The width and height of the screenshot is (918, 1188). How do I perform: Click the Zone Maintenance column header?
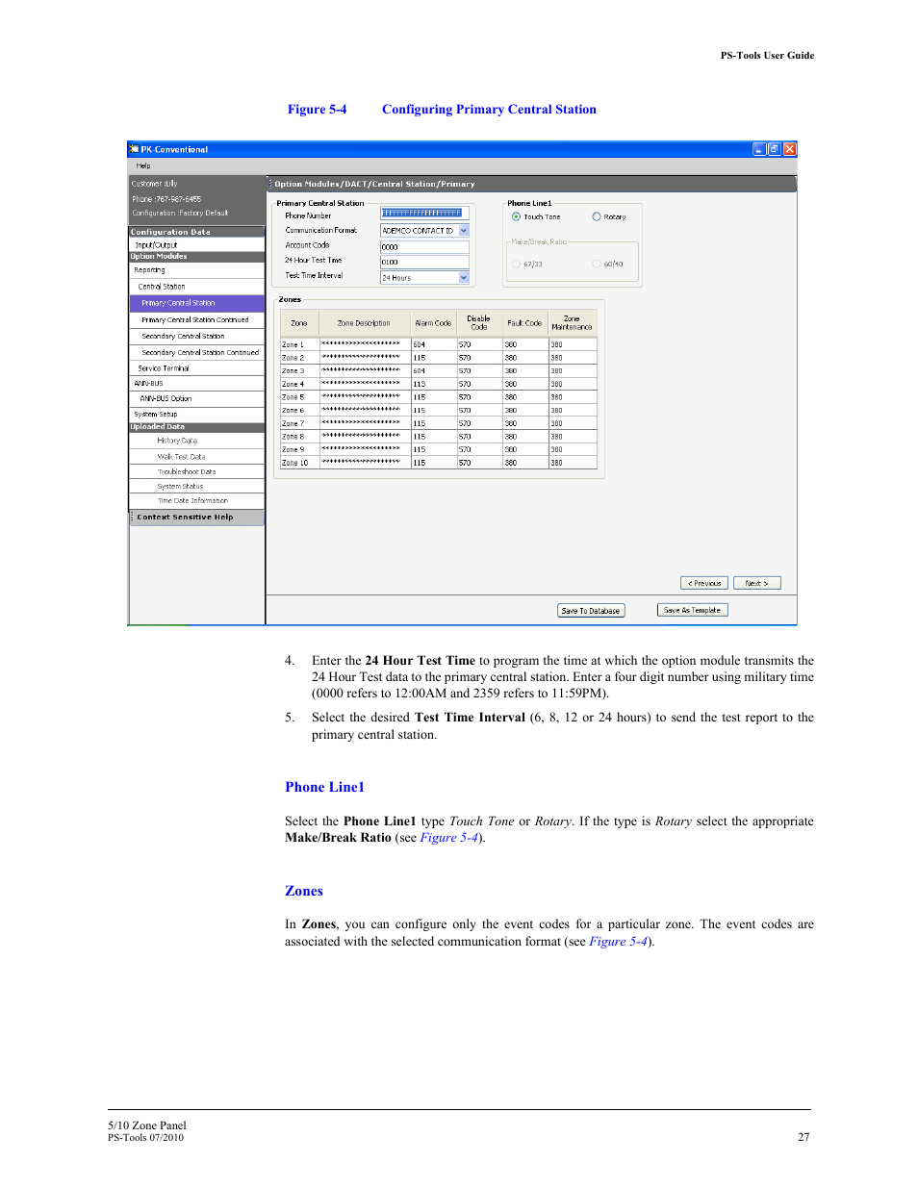(573, 323)
